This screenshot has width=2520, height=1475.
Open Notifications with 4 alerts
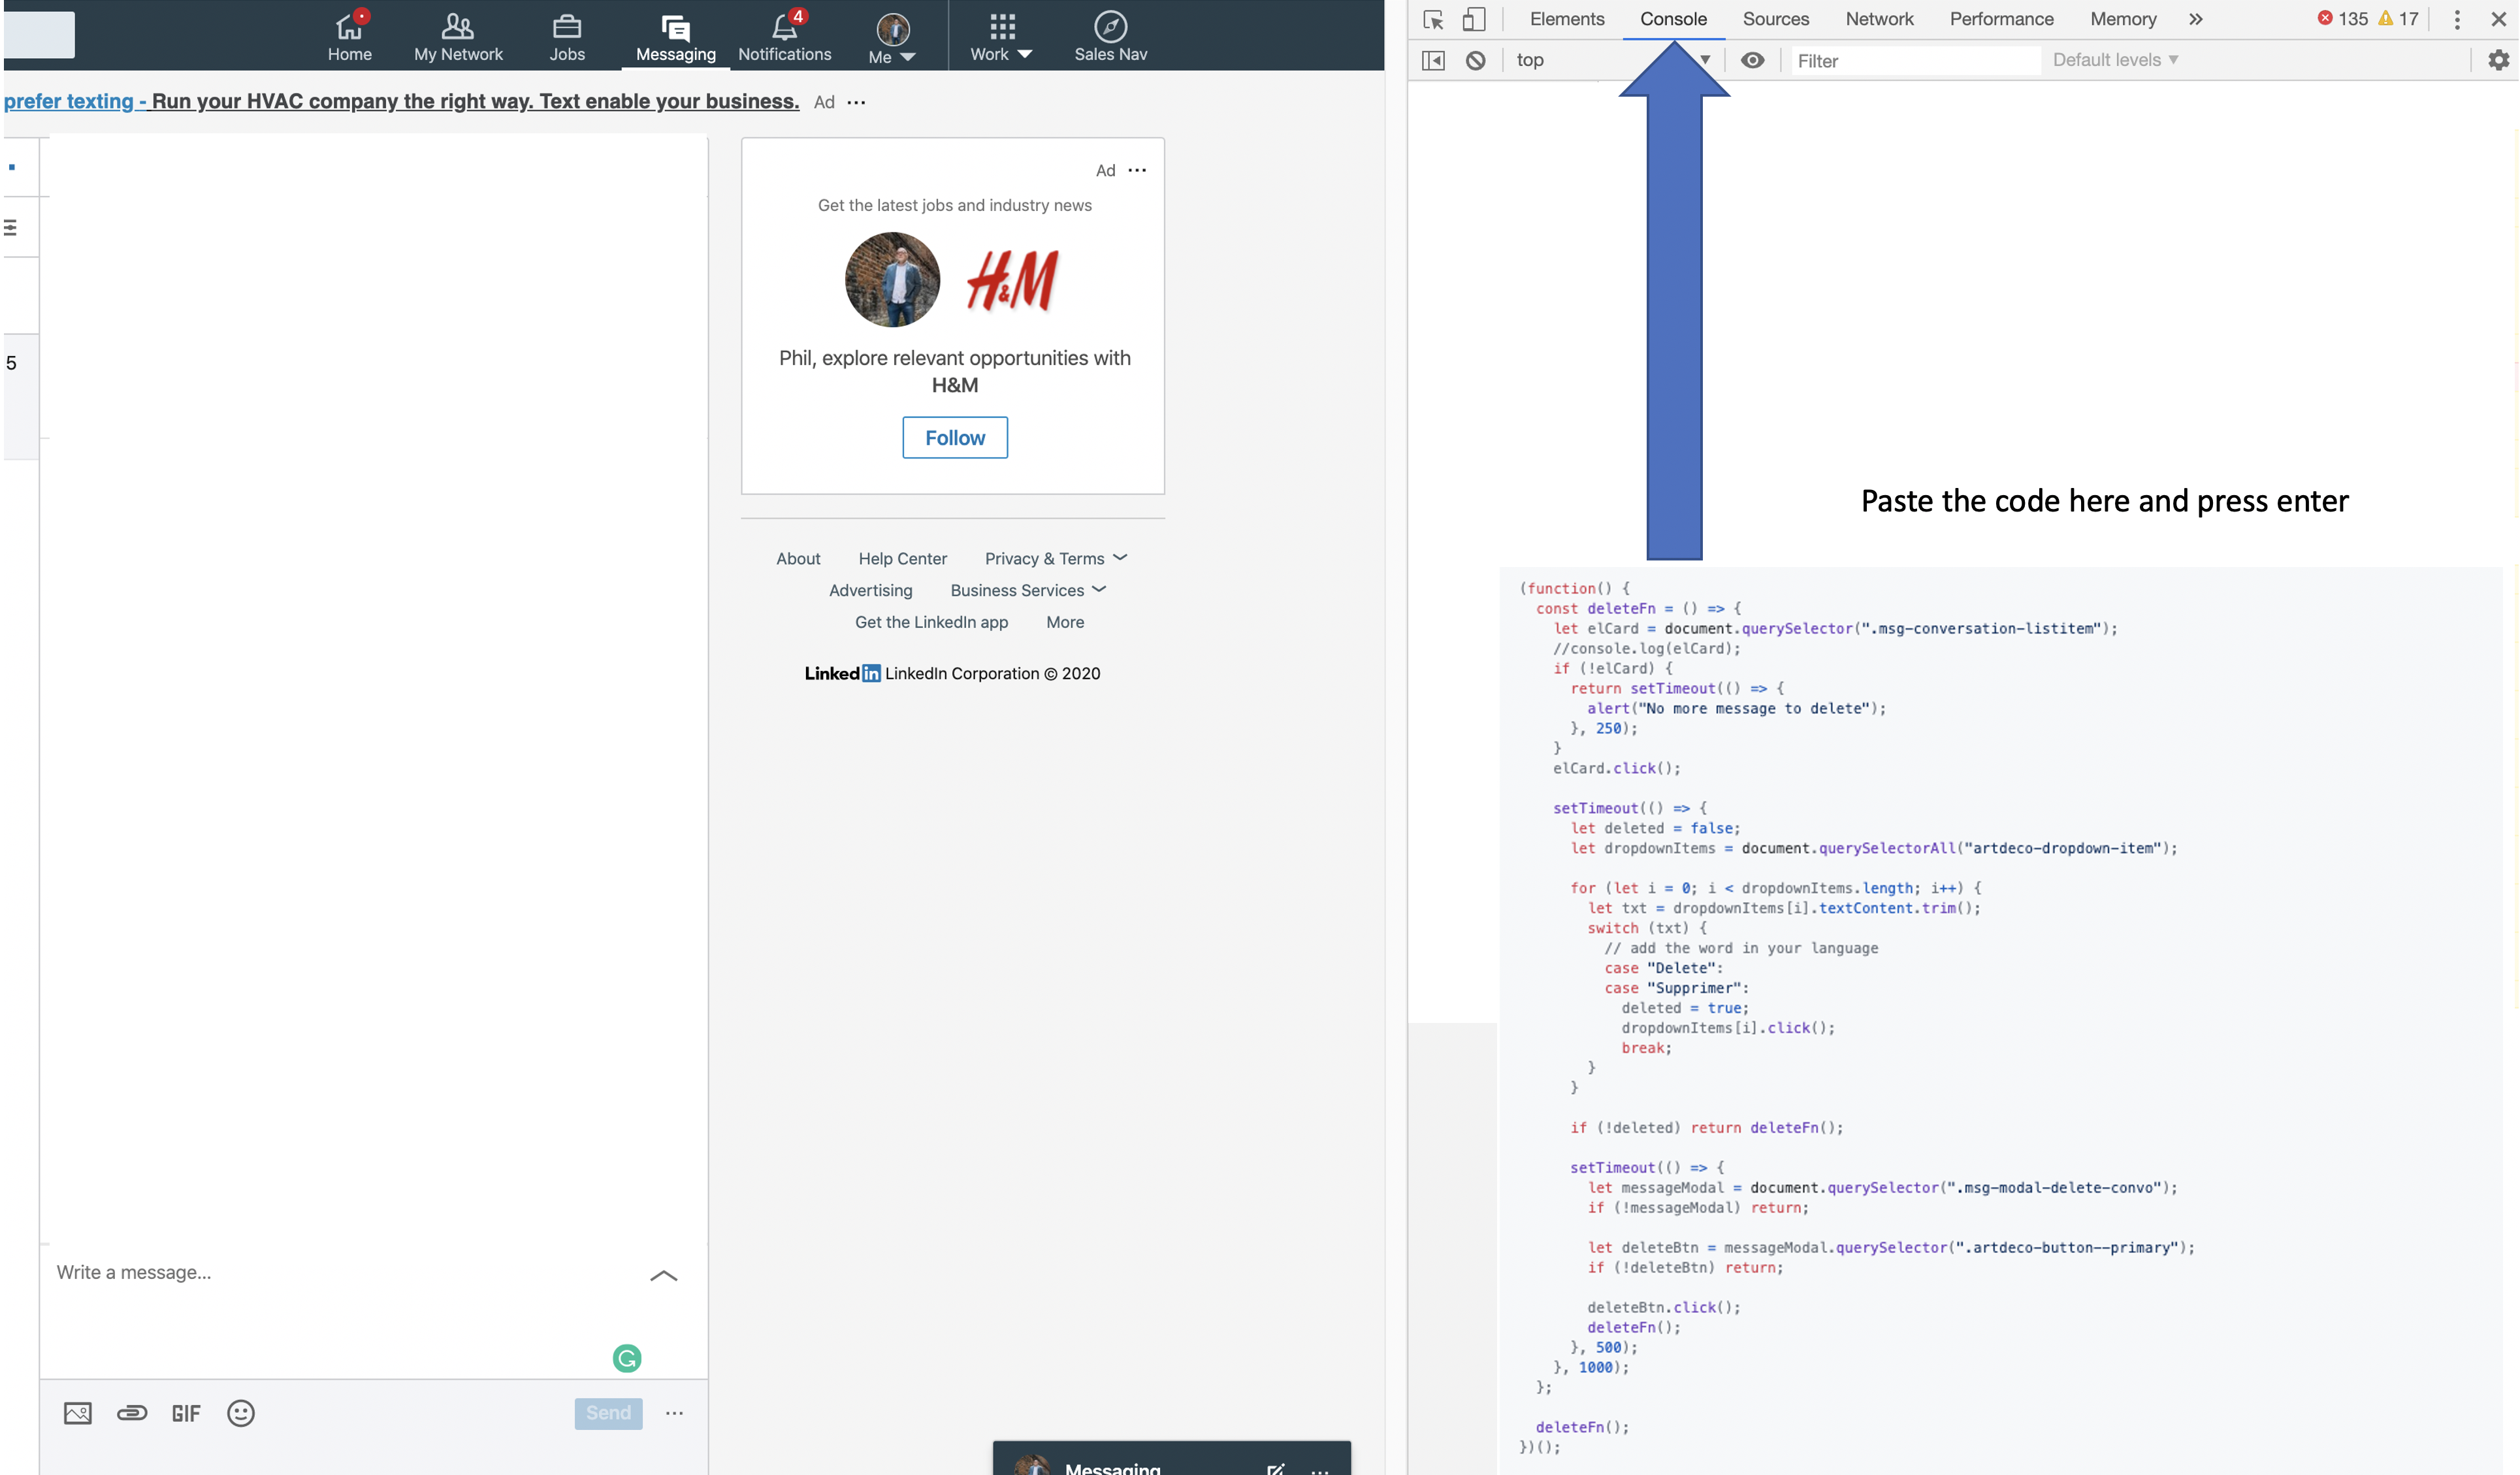pos(784,36)
